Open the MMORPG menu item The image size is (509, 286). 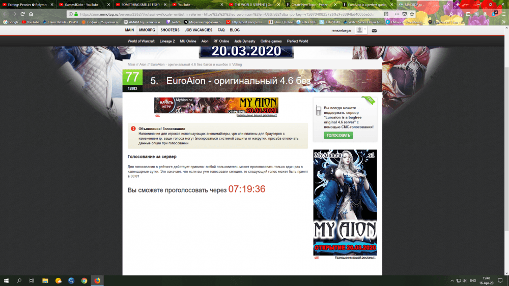pos(147,30)
